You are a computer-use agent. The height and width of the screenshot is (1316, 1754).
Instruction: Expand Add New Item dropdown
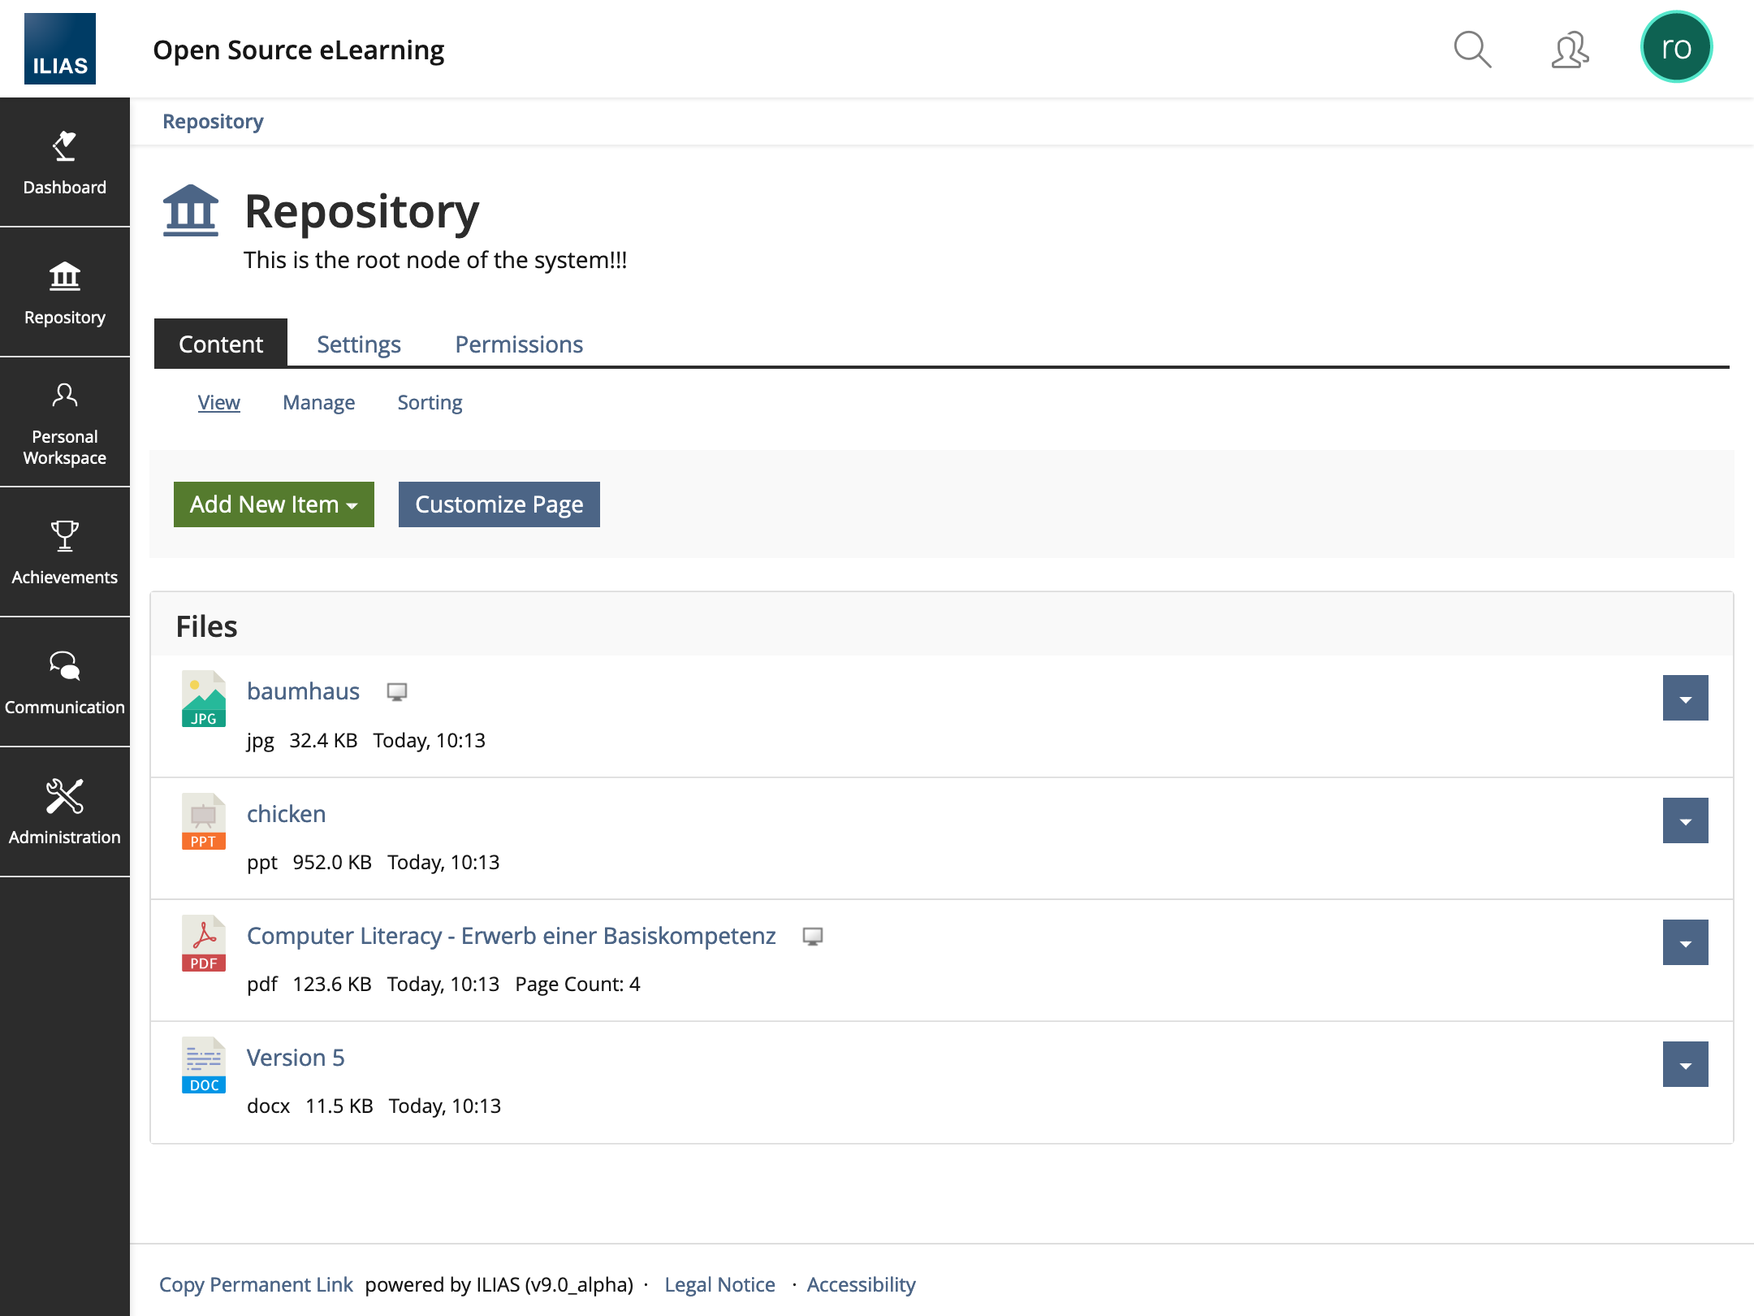tap(274, 504)
